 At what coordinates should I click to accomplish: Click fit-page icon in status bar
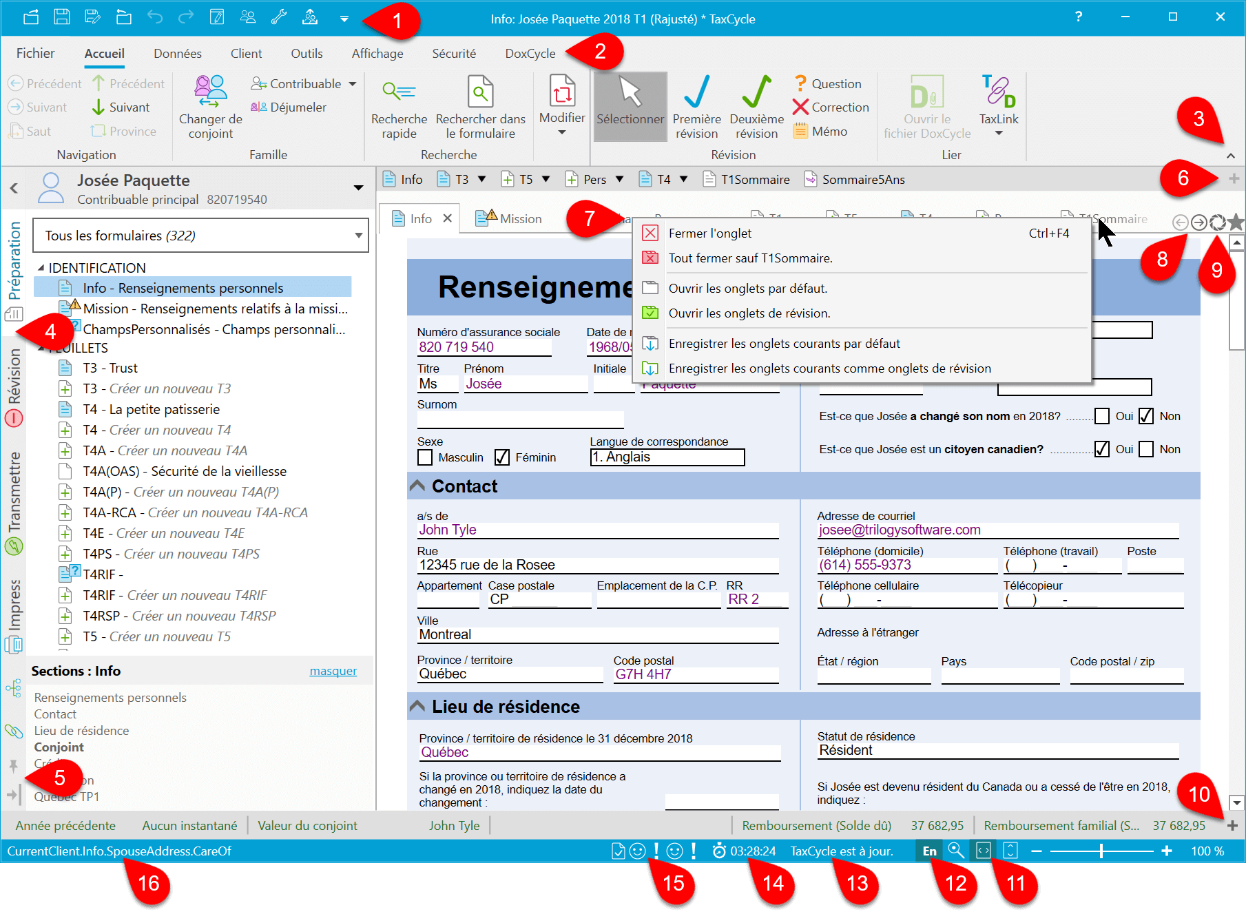(1010, 851)
